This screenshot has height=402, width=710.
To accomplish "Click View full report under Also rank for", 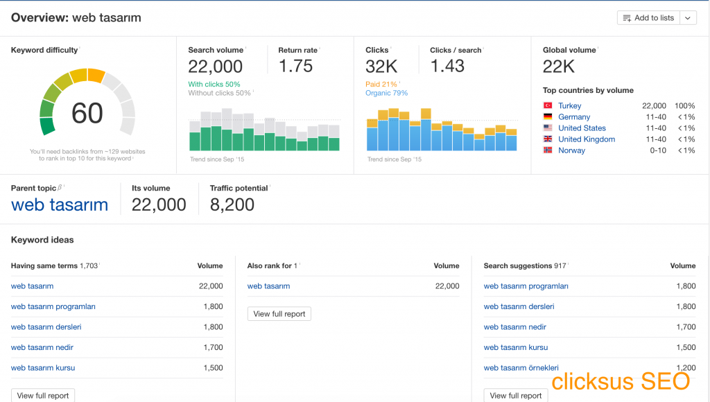I will 279,313.
